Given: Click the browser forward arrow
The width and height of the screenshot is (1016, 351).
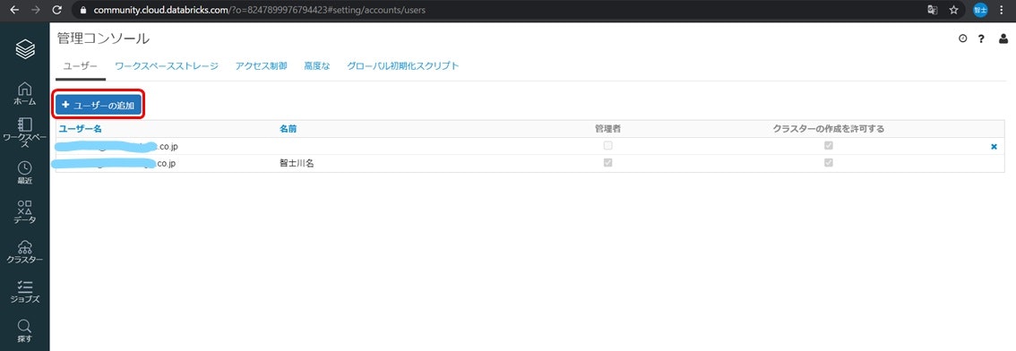Looking at the screenshot, I should (x=36, y=11).
